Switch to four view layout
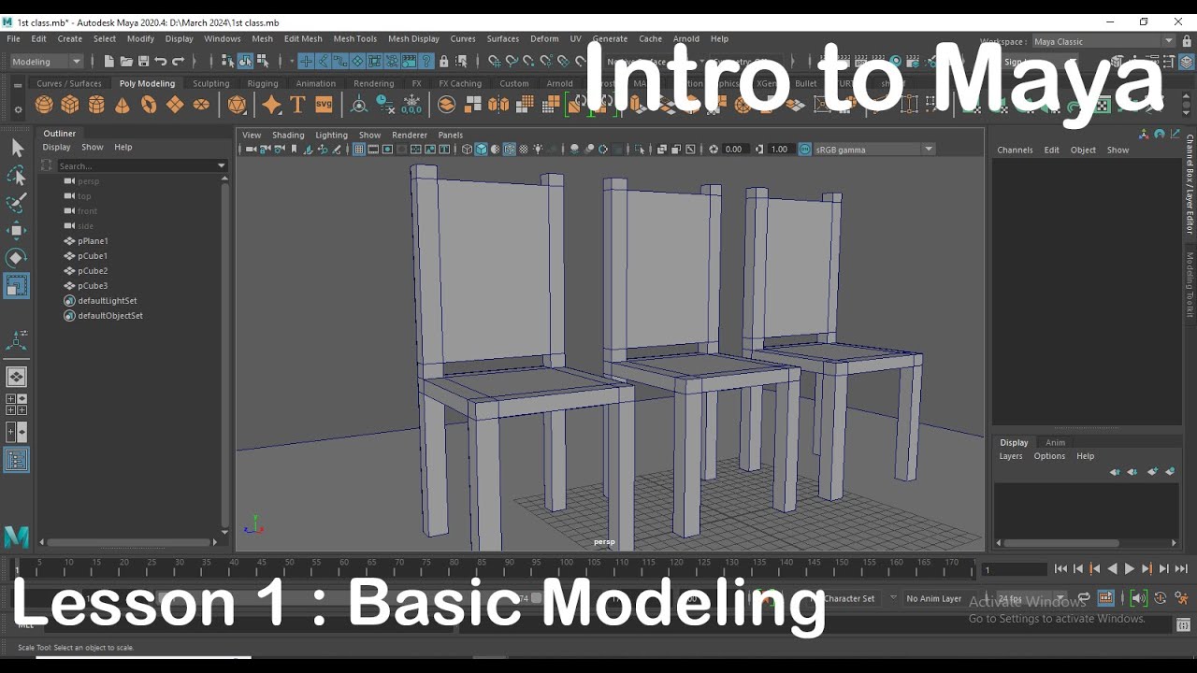Image resolution: width=1197 pixels, height=673 pixels. pyautogui.click(x=17, y=405)
